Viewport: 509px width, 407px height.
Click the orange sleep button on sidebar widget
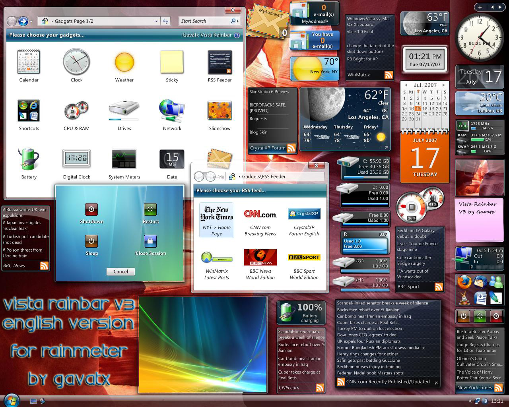point(464,316)
